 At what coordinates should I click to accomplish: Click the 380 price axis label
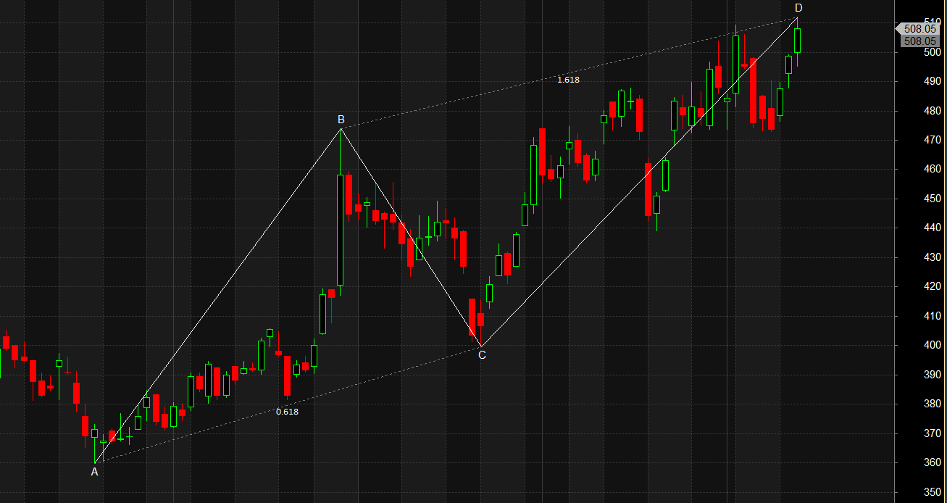pyautogui.click(x=932, y=404)
